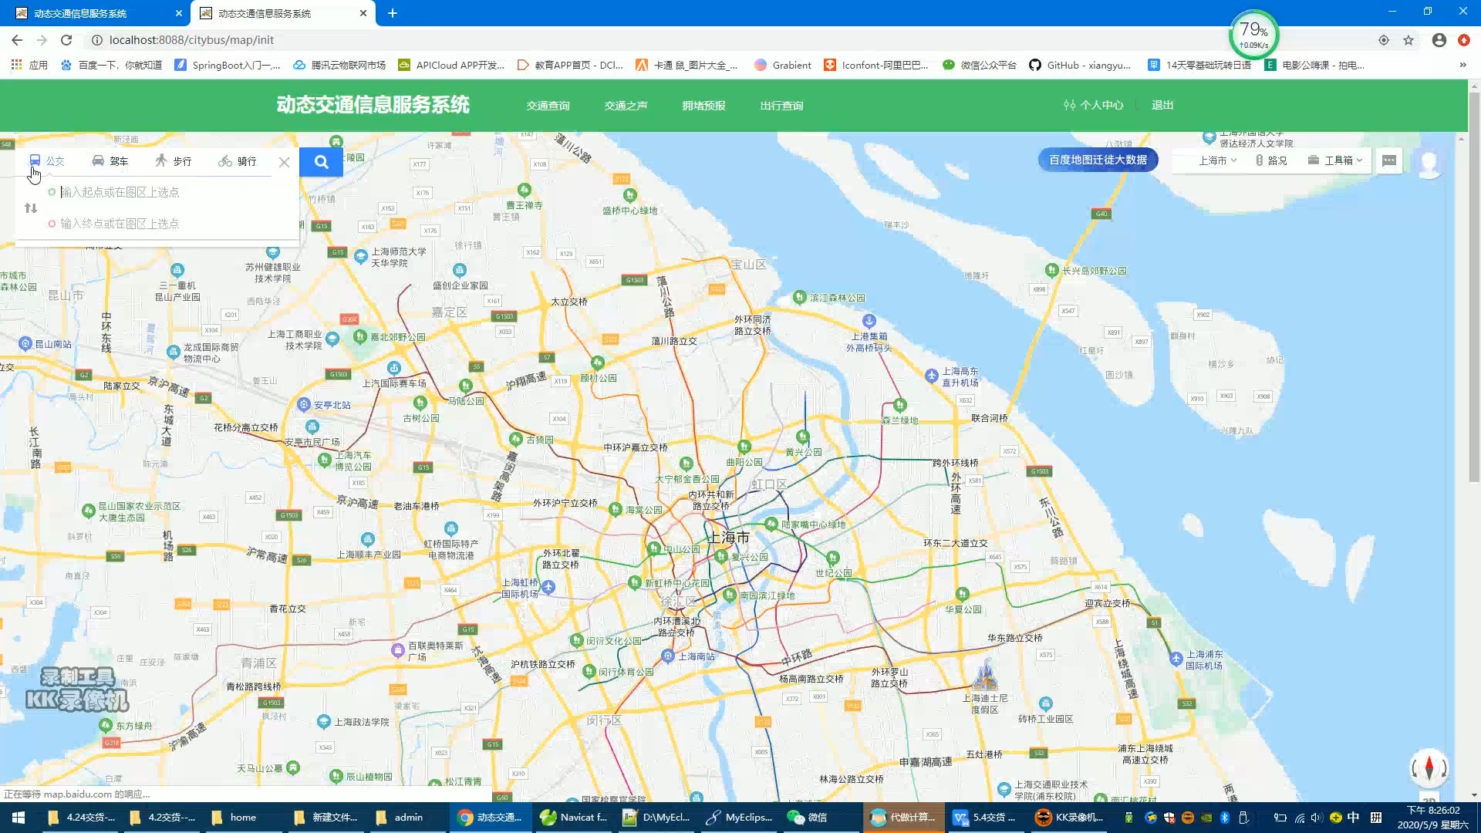The width and height of the screenshot is (1481, 833).
Task: Open Navicat from the taskbar
Action: click(x=573, y=818)
